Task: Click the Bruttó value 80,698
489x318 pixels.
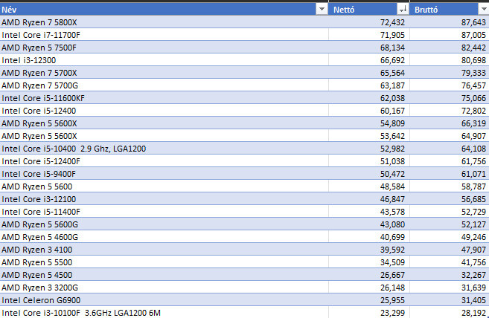Action: tap(473, 60)
